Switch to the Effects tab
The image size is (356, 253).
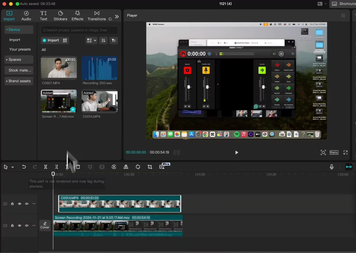tap(78, 16)
